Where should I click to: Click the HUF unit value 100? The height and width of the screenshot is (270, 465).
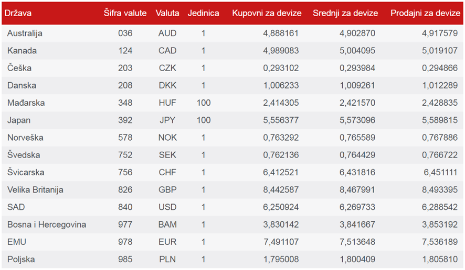pyautogui.click(x=204, y=103)
